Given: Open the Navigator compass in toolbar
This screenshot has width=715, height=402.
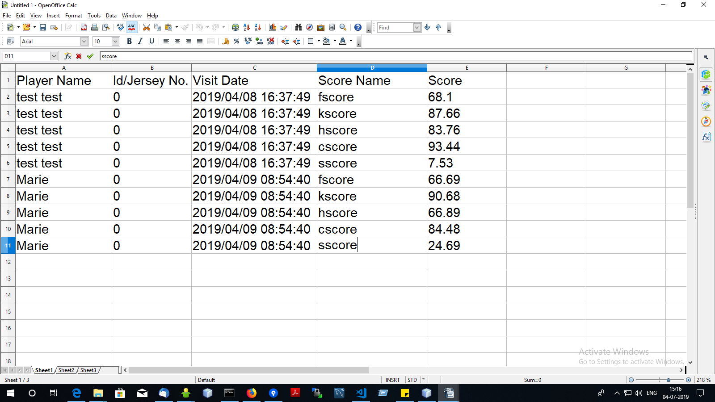Looking at the screenshot, I should [x=309, y=27].
